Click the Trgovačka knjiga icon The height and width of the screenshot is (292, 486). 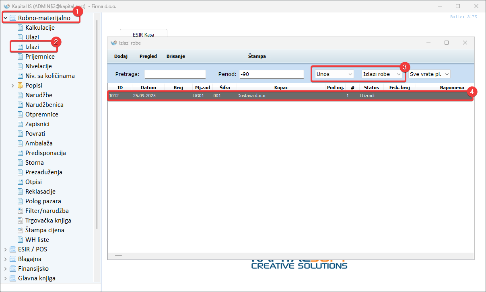click(20, 221)
